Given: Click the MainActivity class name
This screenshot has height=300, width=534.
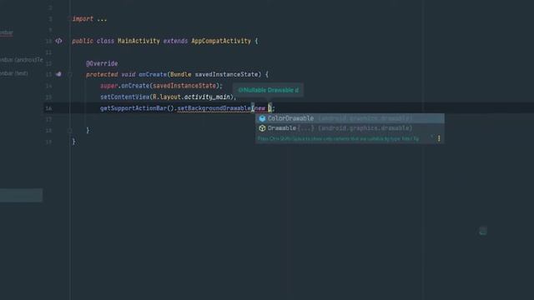Looking at the screenshot, I should point(139,41).
